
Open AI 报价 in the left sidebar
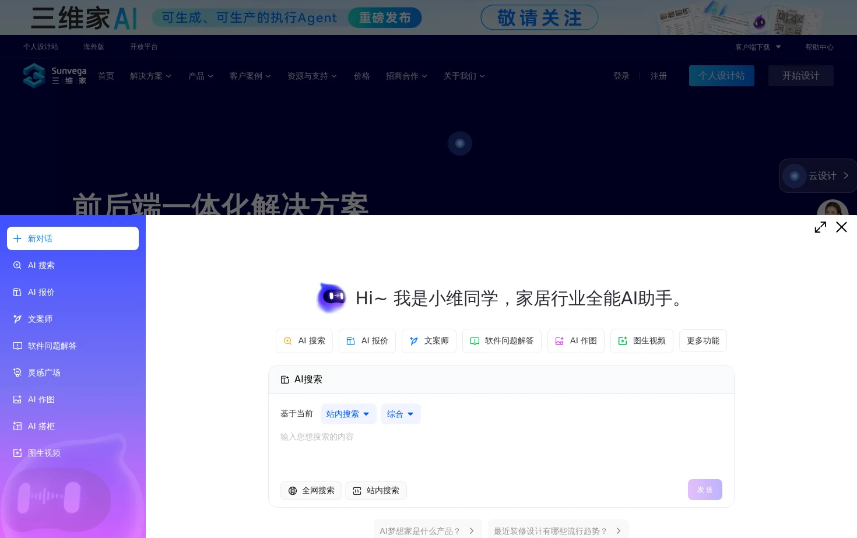coord(73,292)
